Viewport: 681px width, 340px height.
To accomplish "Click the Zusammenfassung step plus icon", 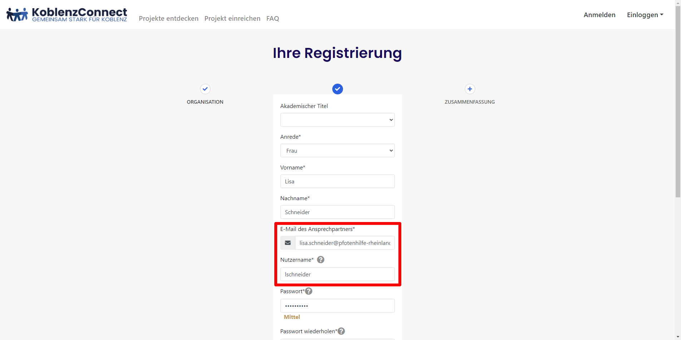I will (470, 89).
